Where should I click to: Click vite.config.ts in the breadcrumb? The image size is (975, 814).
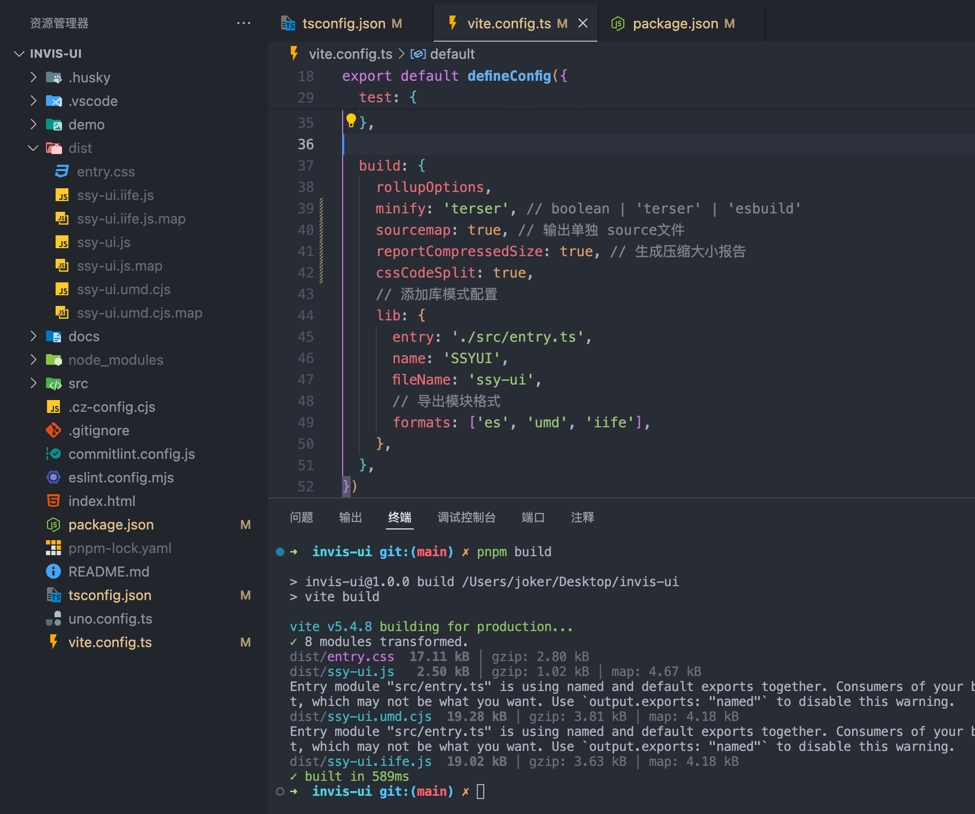[x=350, y=54]
